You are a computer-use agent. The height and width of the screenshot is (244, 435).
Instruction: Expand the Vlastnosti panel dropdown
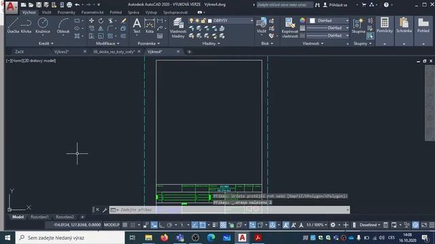(313, 43)
